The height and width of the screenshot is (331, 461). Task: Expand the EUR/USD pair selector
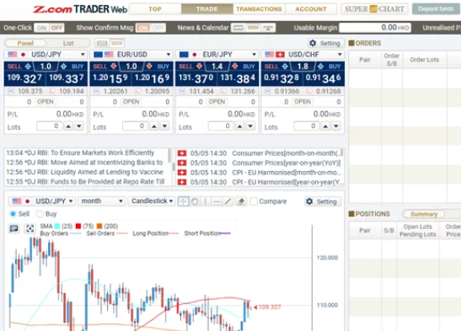click(131, 55)
